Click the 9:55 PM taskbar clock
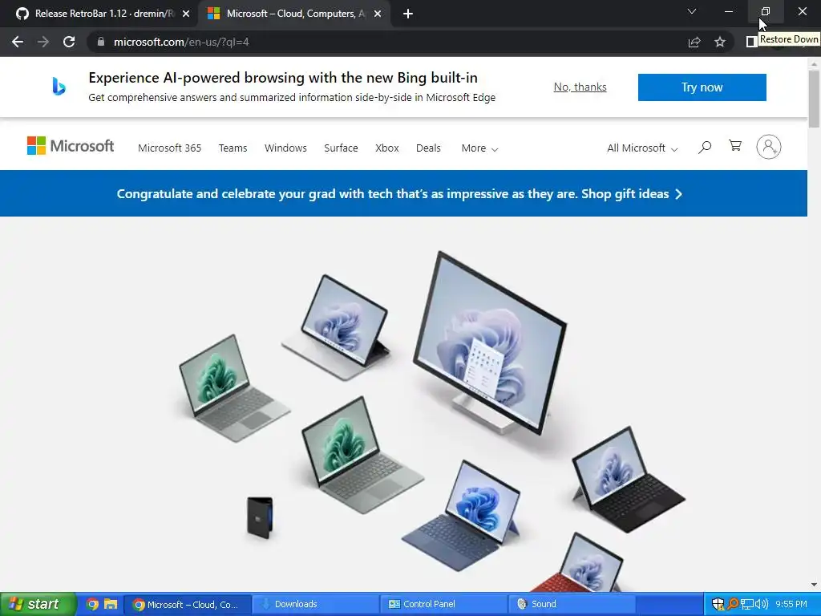 tap(791, 605)
